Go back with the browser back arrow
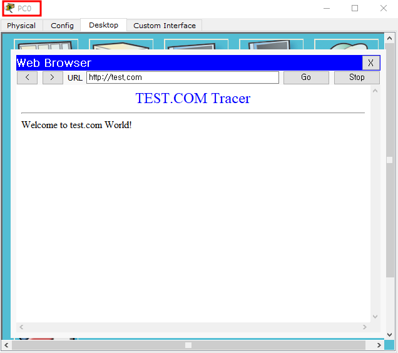 (x=27, y=77)
